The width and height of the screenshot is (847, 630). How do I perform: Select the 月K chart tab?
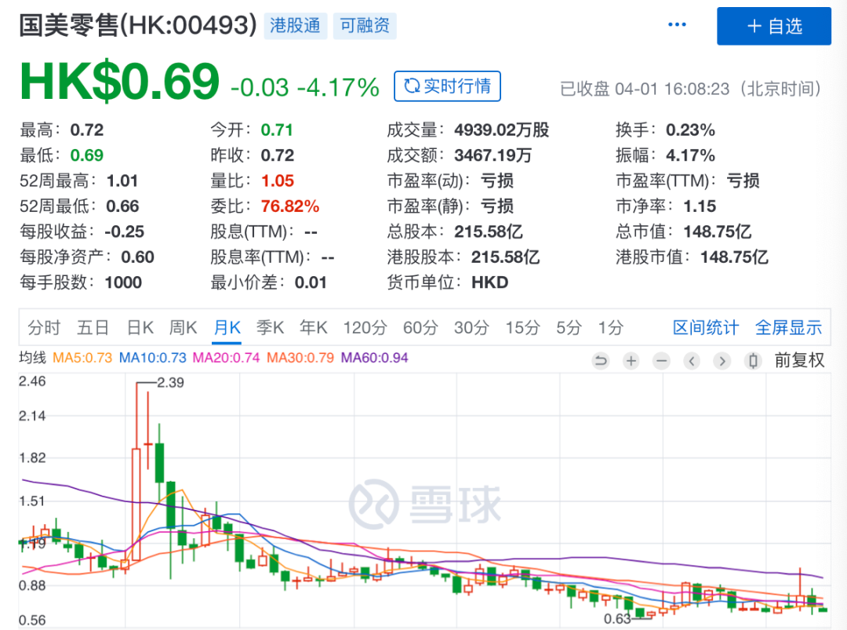coord(227,327)
